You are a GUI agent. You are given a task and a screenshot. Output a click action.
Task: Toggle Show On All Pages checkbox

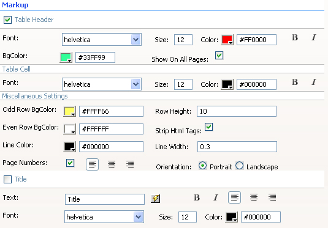(x=219, y=56)
